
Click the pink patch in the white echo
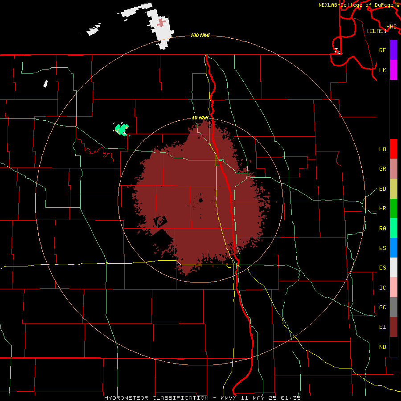(161, 23)
